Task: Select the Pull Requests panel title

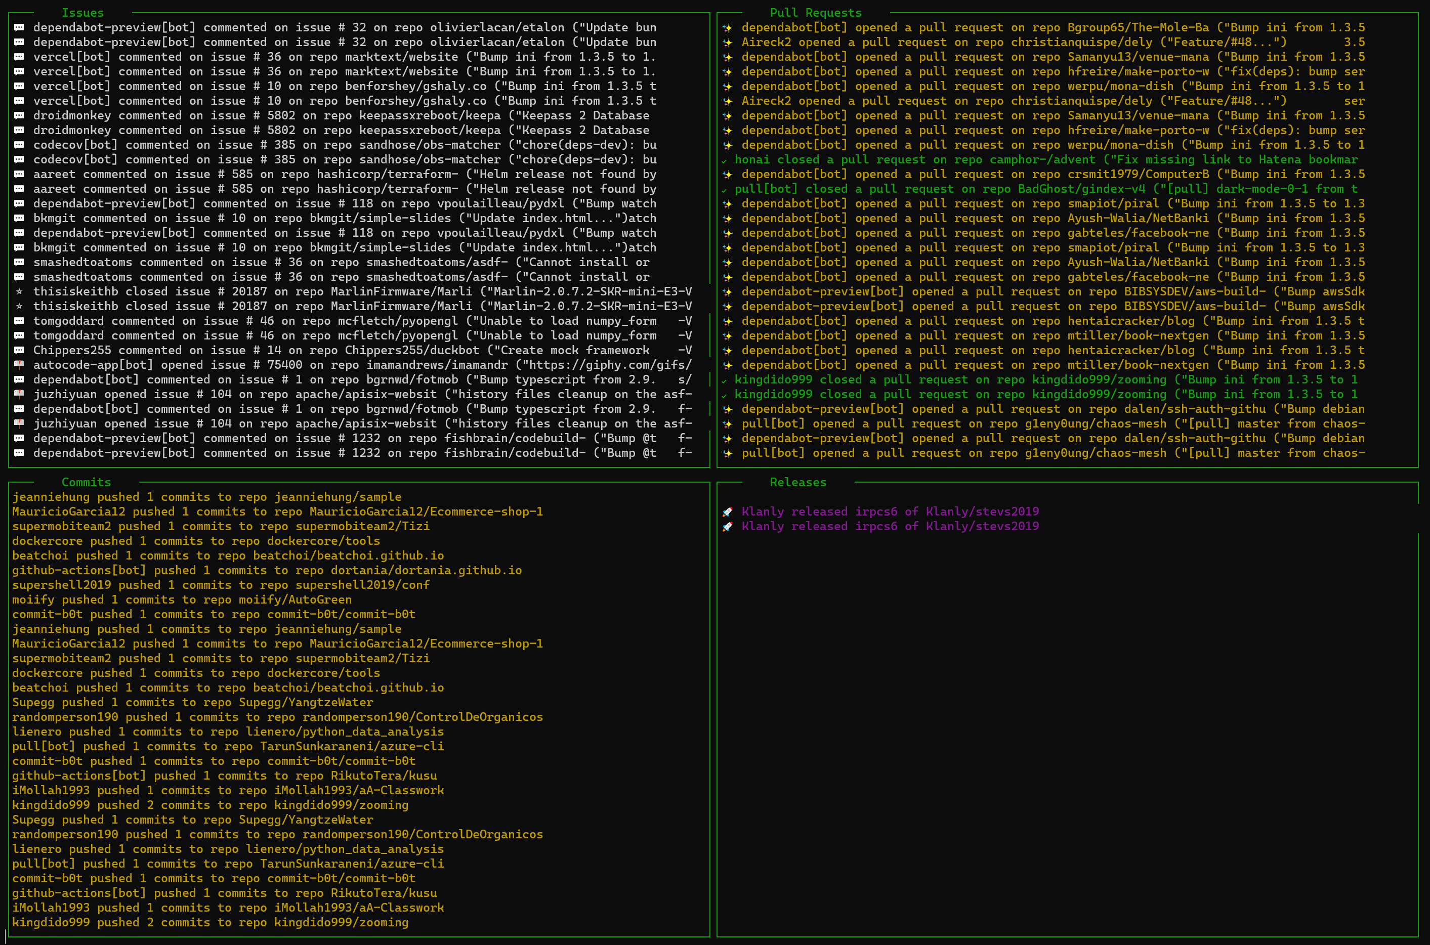Action: coord(815,13)
